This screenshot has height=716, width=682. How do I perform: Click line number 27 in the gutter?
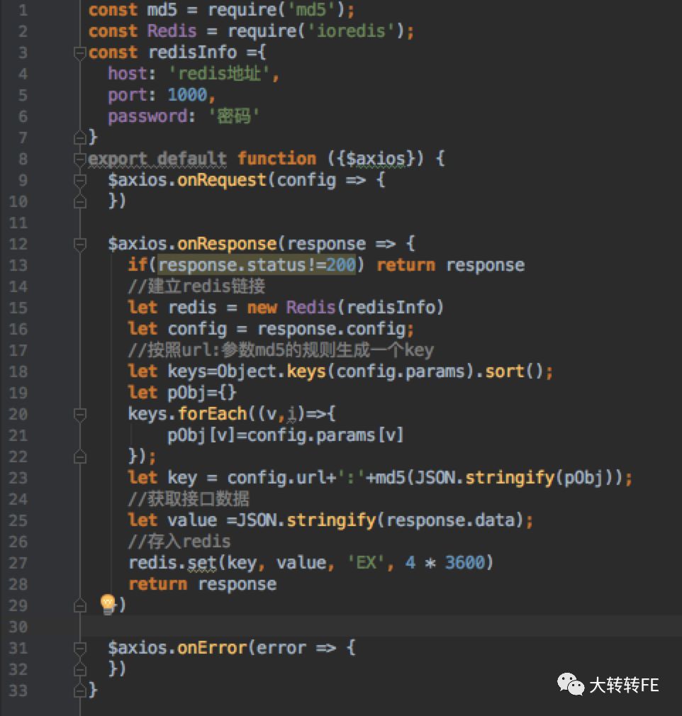tap(18, 563)
